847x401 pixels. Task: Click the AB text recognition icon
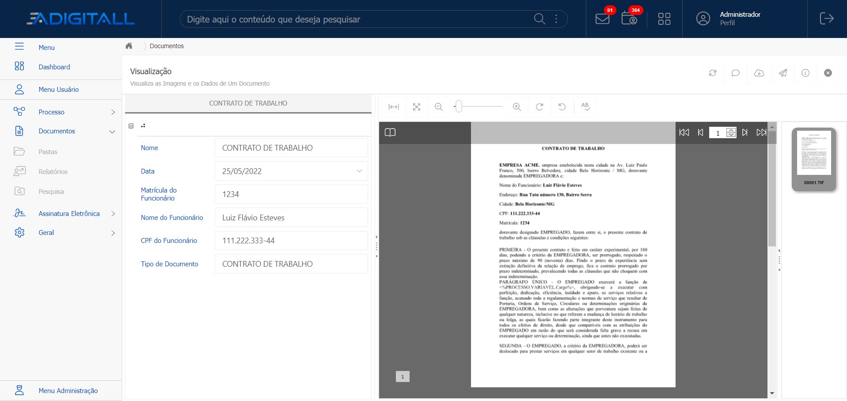[585, 107]
